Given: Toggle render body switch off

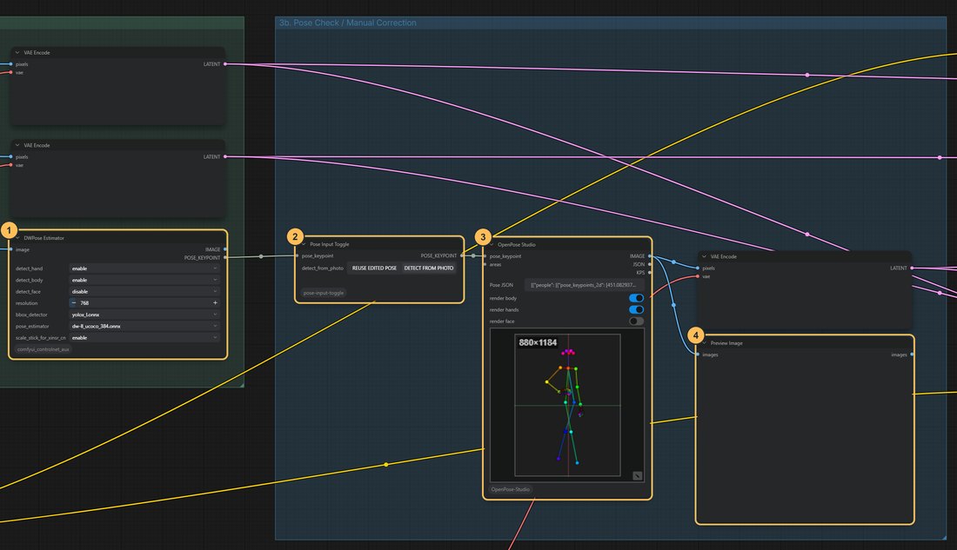Looking at the screenshot, I should (x=636, y=298).
